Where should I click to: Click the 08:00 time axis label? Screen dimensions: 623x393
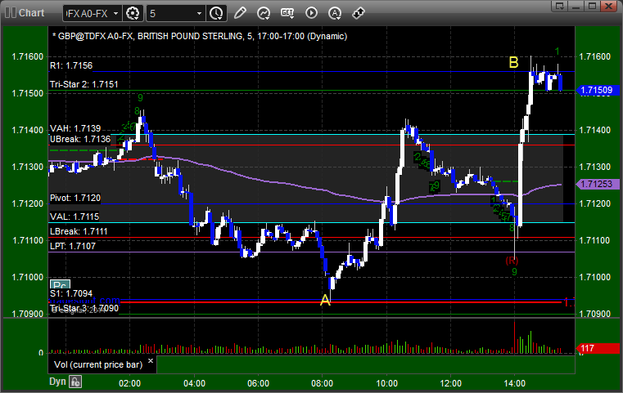(323, 383)
